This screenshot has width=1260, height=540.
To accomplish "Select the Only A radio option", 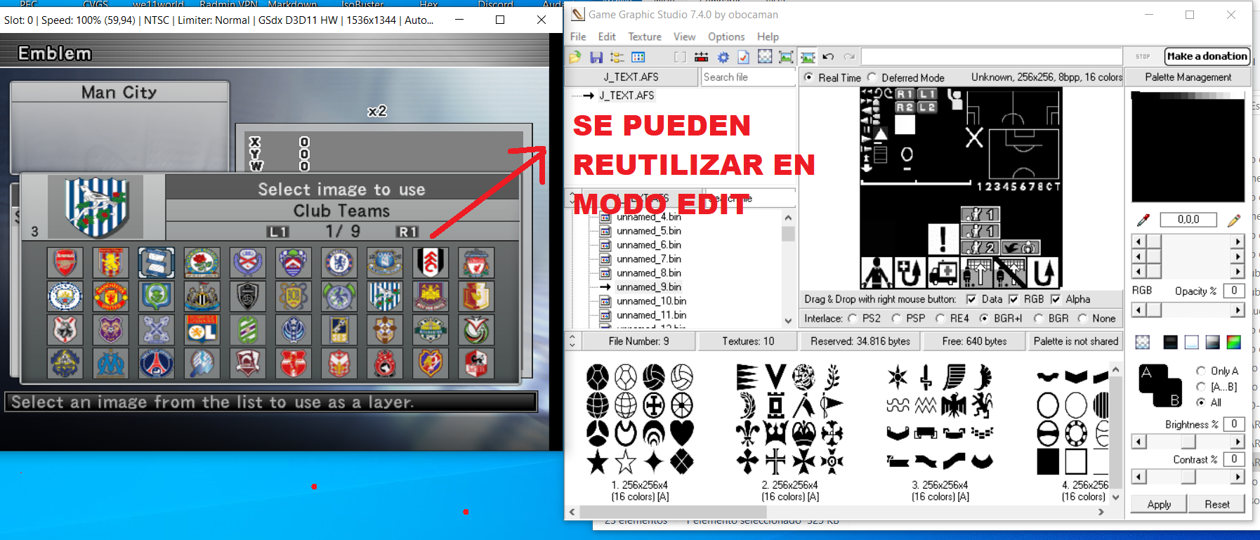I will pos(1201,370).
